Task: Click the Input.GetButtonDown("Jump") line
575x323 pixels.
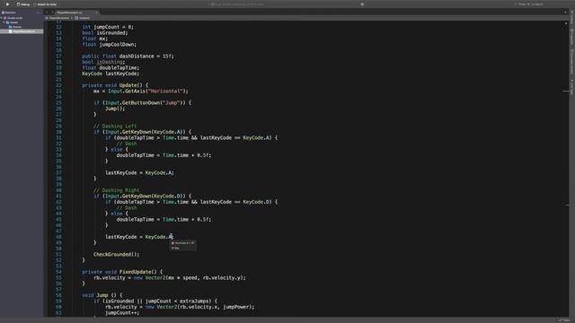Action: click(x=142, y=103)
